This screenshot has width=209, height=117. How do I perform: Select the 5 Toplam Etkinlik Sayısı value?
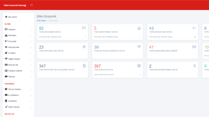point(95,28)
